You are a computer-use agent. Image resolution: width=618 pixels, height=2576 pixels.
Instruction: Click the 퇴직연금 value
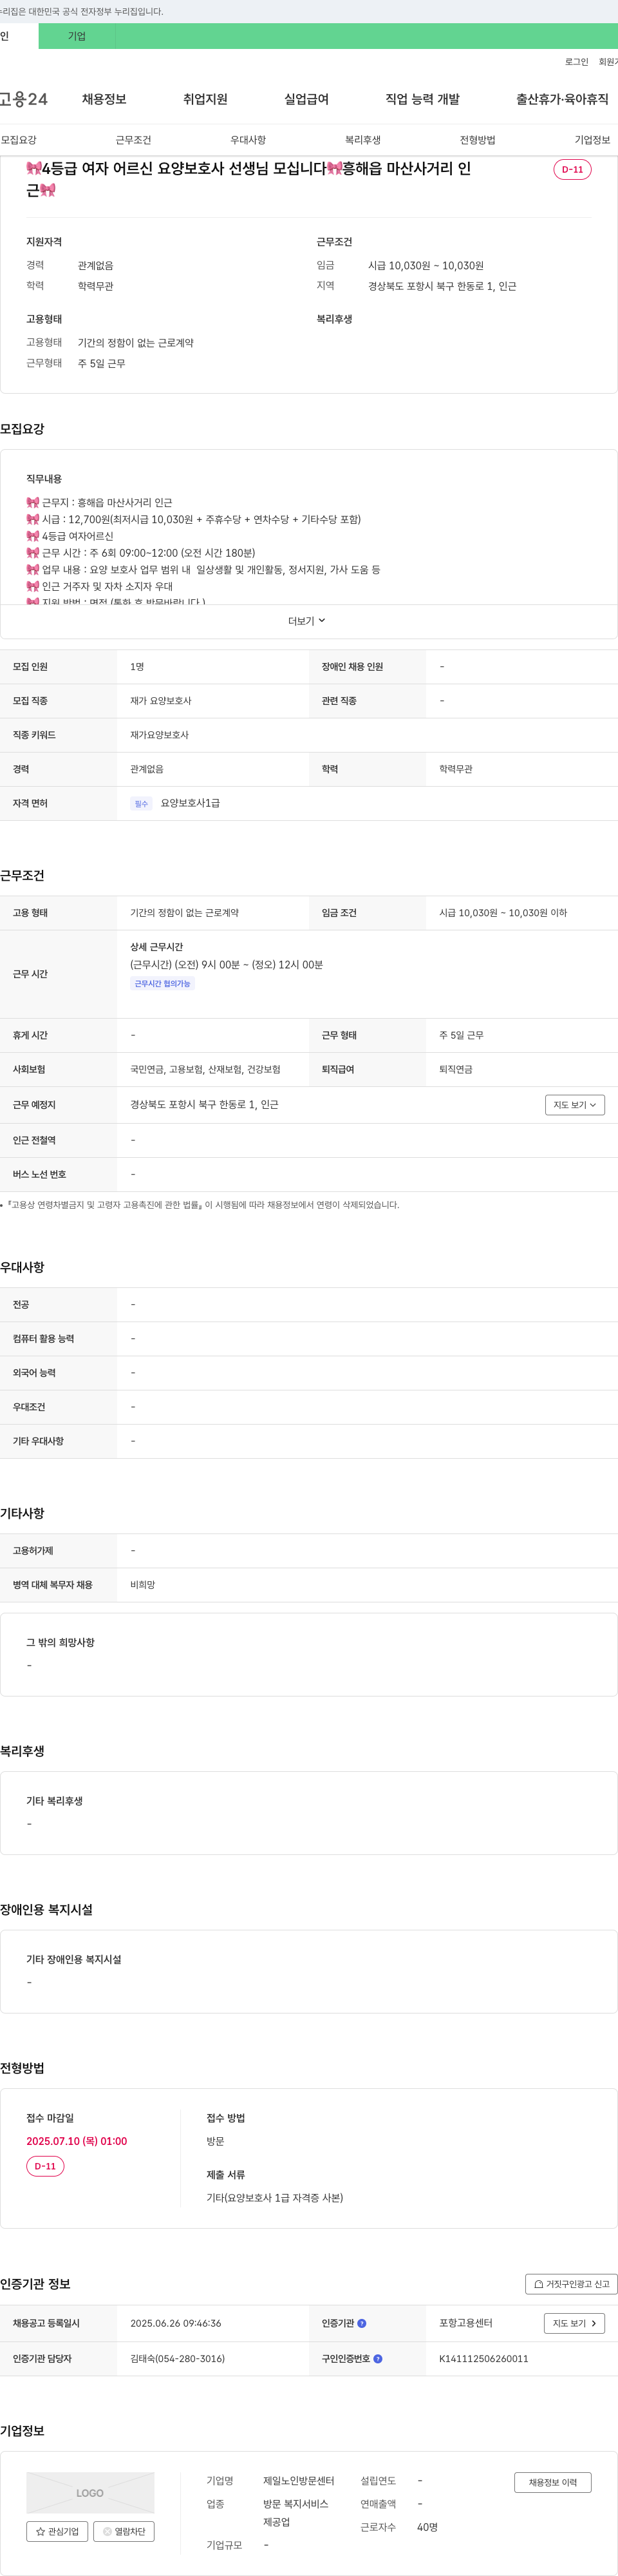pyautogui.click(x=456, y=1069)
